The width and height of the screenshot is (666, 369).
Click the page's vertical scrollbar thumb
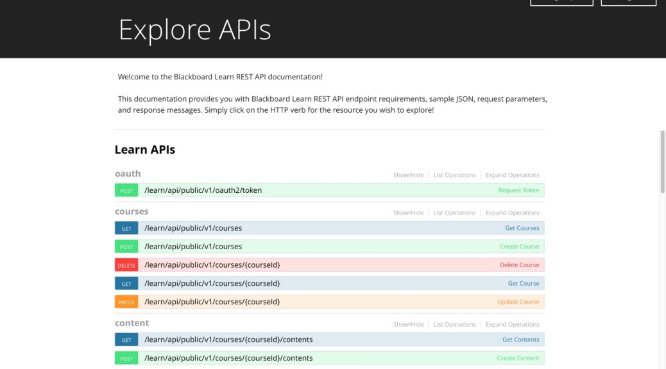tap(662, 161)
